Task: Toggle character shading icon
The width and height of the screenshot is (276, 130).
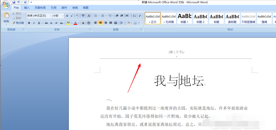Action: click(x=83, y=23)
